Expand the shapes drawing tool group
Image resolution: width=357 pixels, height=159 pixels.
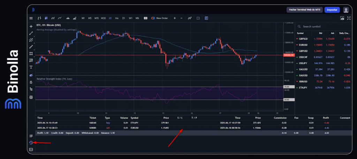(31, 53)
